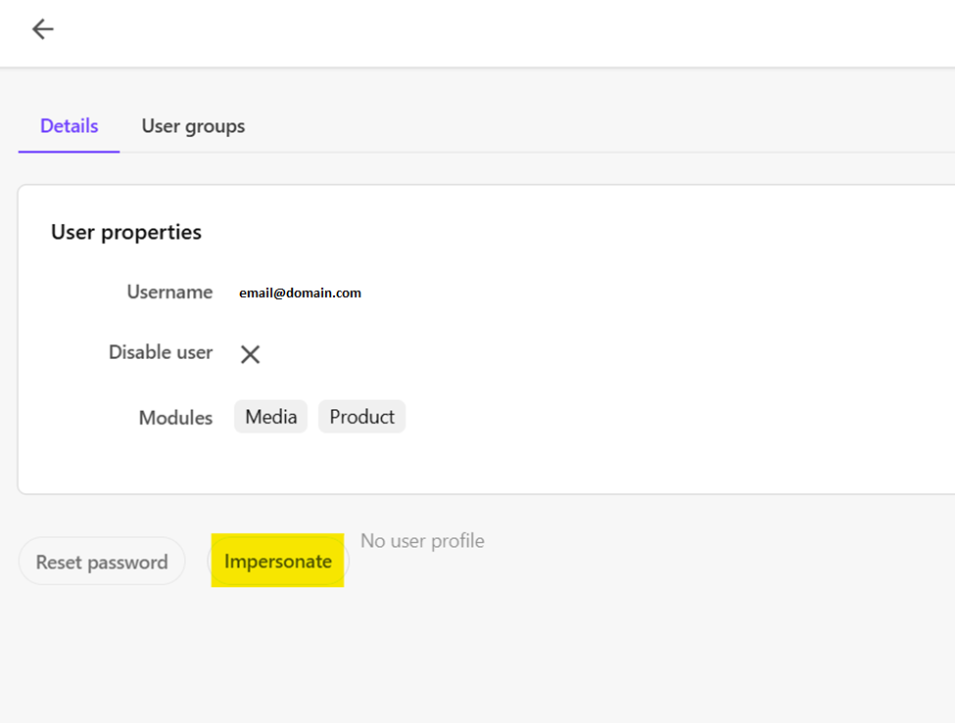Screen dimensions: 955x723
Task: Click the purple underline below Details
Action: 69,152
